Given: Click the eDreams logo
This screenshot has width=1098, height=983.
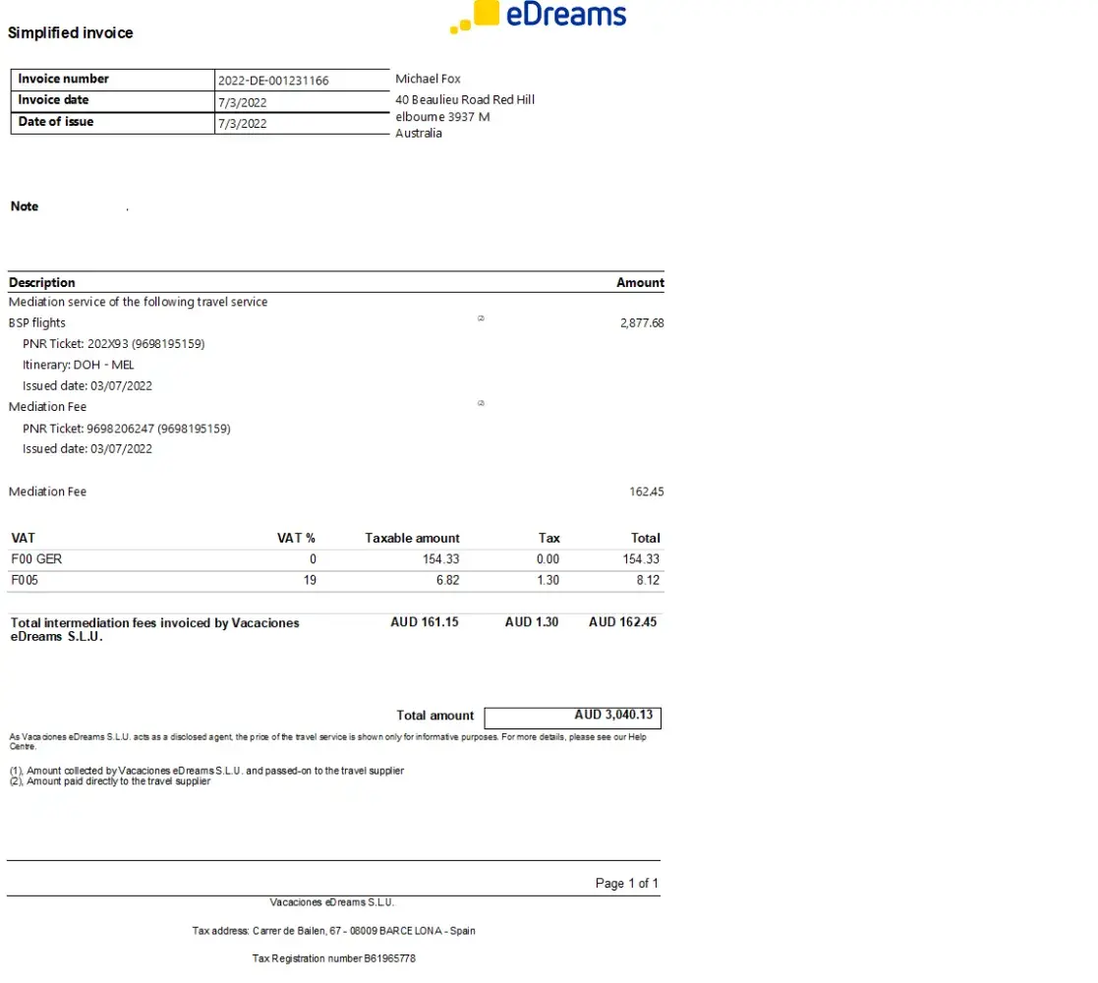Looking at the screenshot, I should click(x=538, y=16).
